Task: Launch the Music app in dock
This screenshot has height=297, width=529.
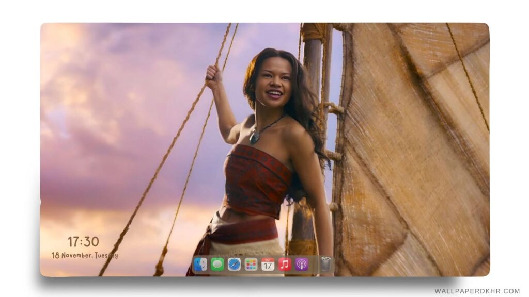Action: [x=285, y=265]
